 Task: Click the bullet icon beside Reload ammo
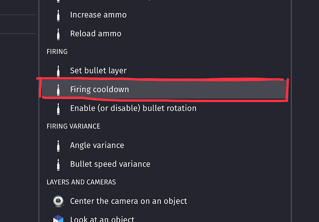pyautogui.click(x=58, y=34)
